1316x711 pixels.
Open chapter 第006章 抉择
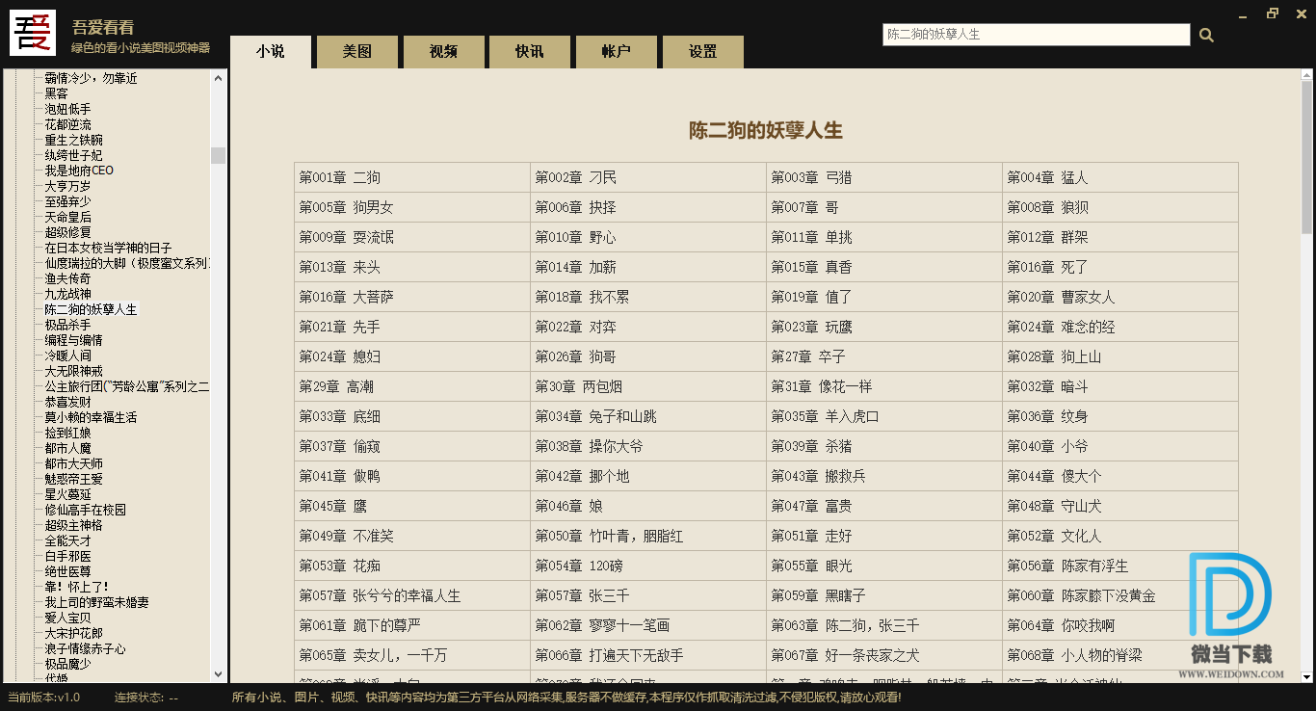coord(575,207)
